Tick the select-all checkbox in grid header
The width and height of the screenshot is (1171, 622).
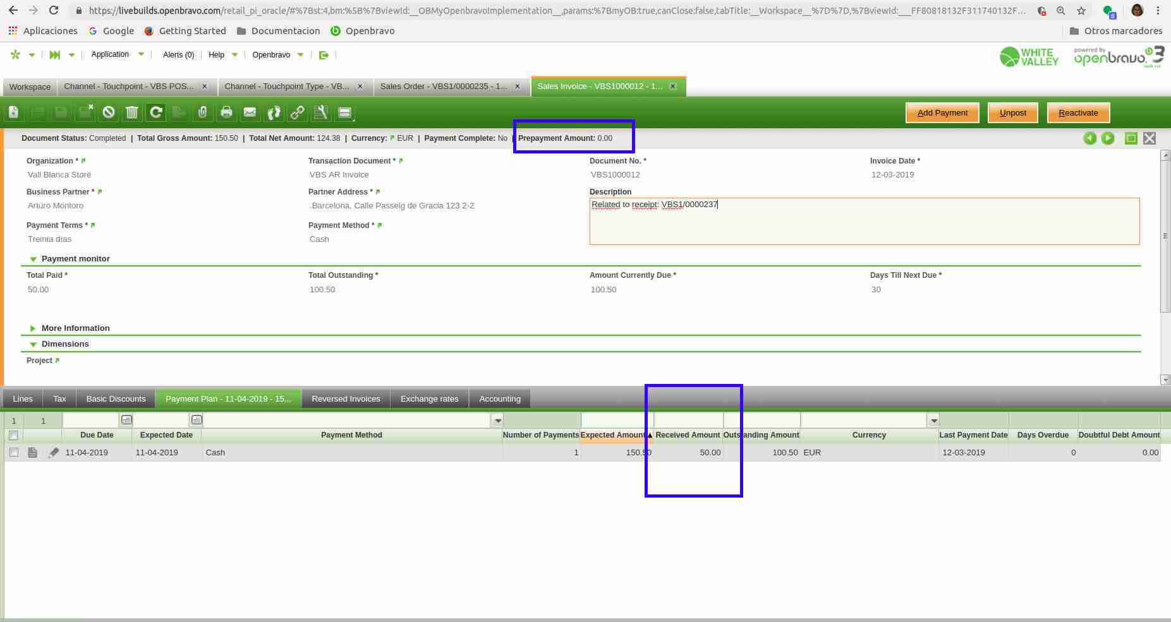[13, 435]
